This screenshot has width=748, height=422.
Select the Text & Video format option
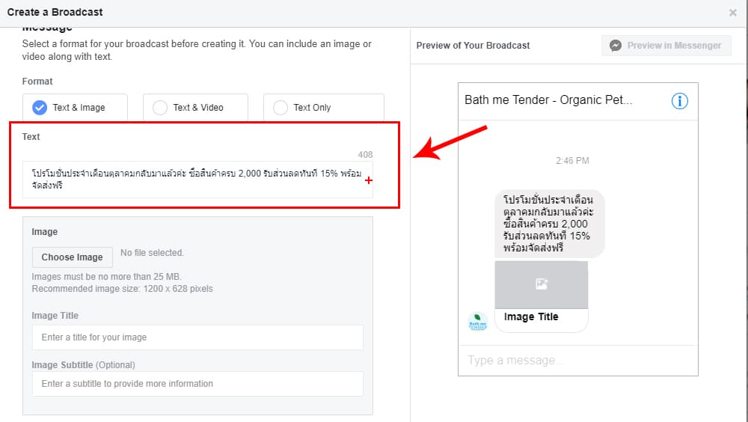coord(195,108)
